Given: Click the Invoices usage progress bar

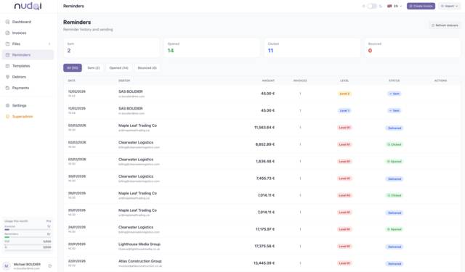Looking at the screenshot, I should click(28, 230).
